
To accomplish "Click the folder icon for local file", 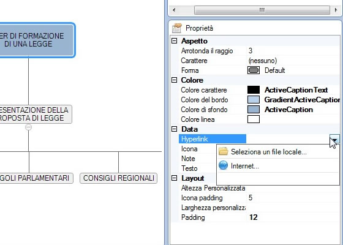I will click(224, 151).
